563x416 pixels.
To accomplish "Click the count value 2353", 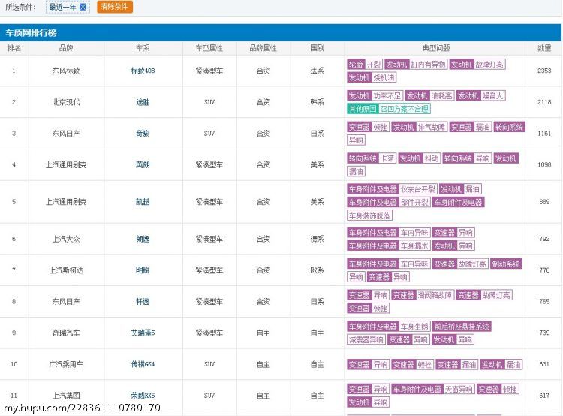I will (544, 71).
